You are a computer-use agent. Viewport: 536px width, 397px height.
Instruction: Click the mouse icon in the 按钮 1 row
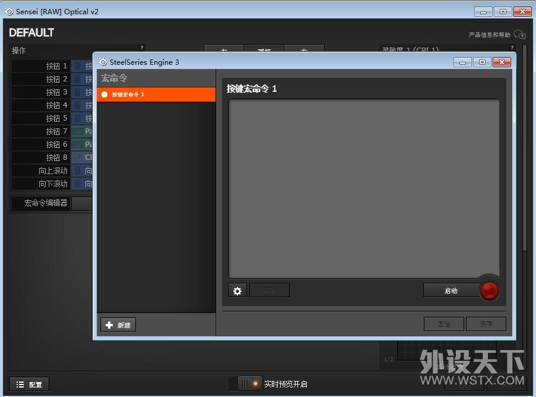pyautogui.click(x=78, y=66)
